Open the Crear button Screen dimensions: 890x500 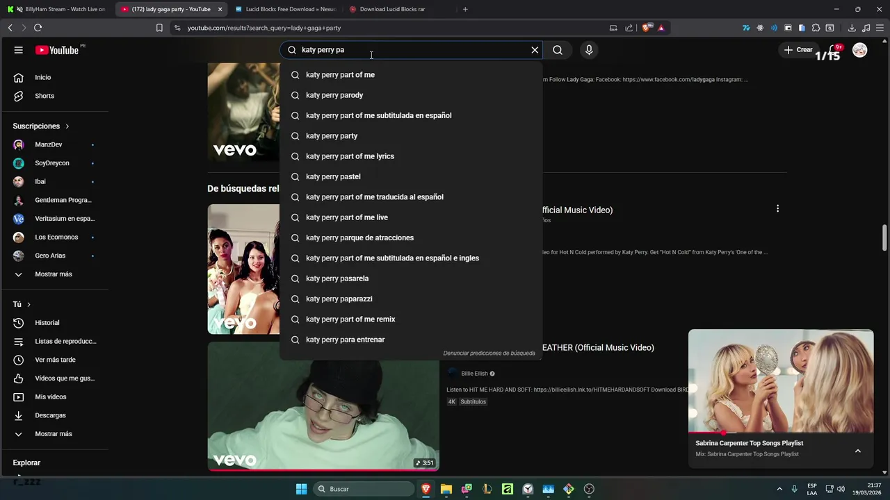point(798,50)
